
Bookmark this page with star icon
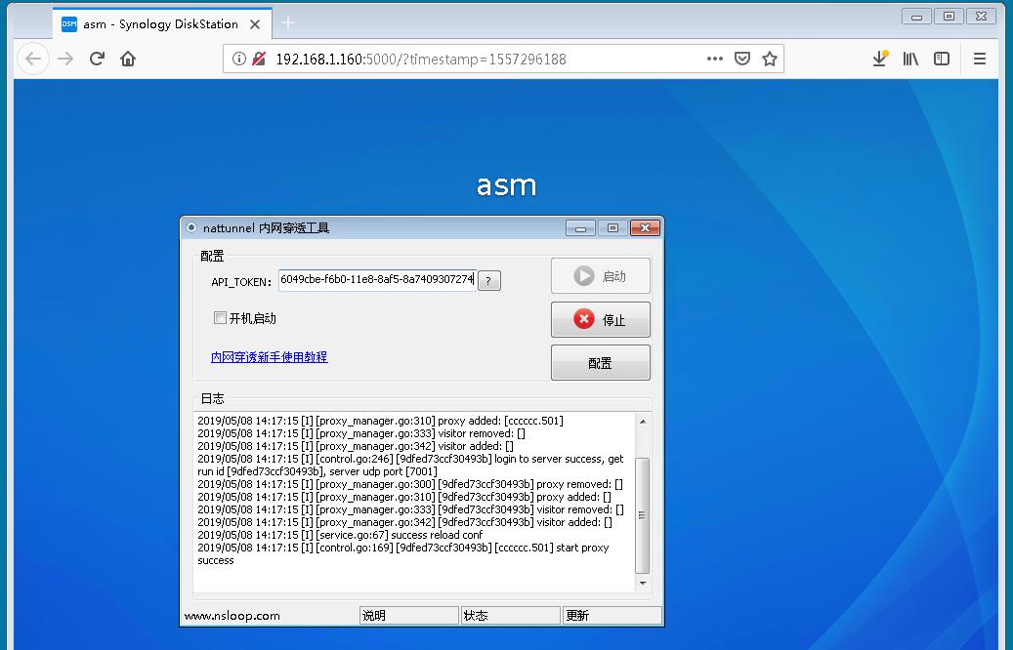coord(770,59)
